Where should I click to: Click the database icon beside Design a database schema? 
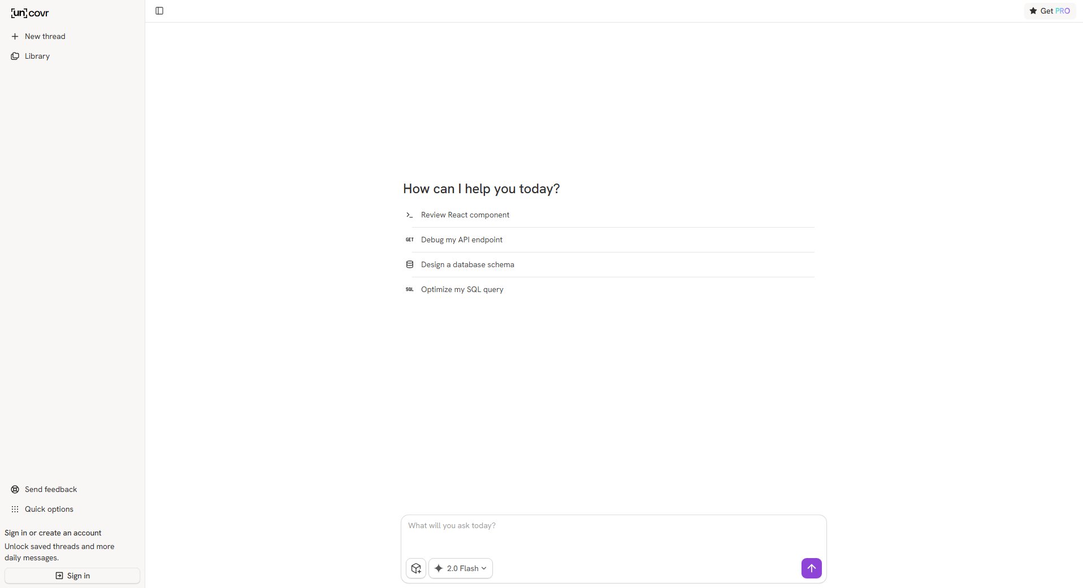[409, 264]
